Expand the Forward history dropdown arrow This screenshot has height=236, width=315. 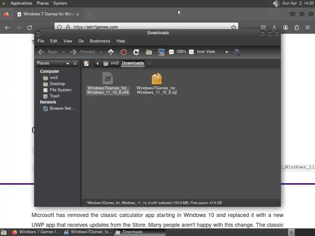[101, 52]
